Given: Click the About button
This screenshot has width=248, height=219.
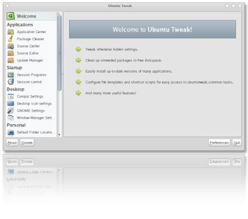Looking at the screenshot, I should 12,143.
